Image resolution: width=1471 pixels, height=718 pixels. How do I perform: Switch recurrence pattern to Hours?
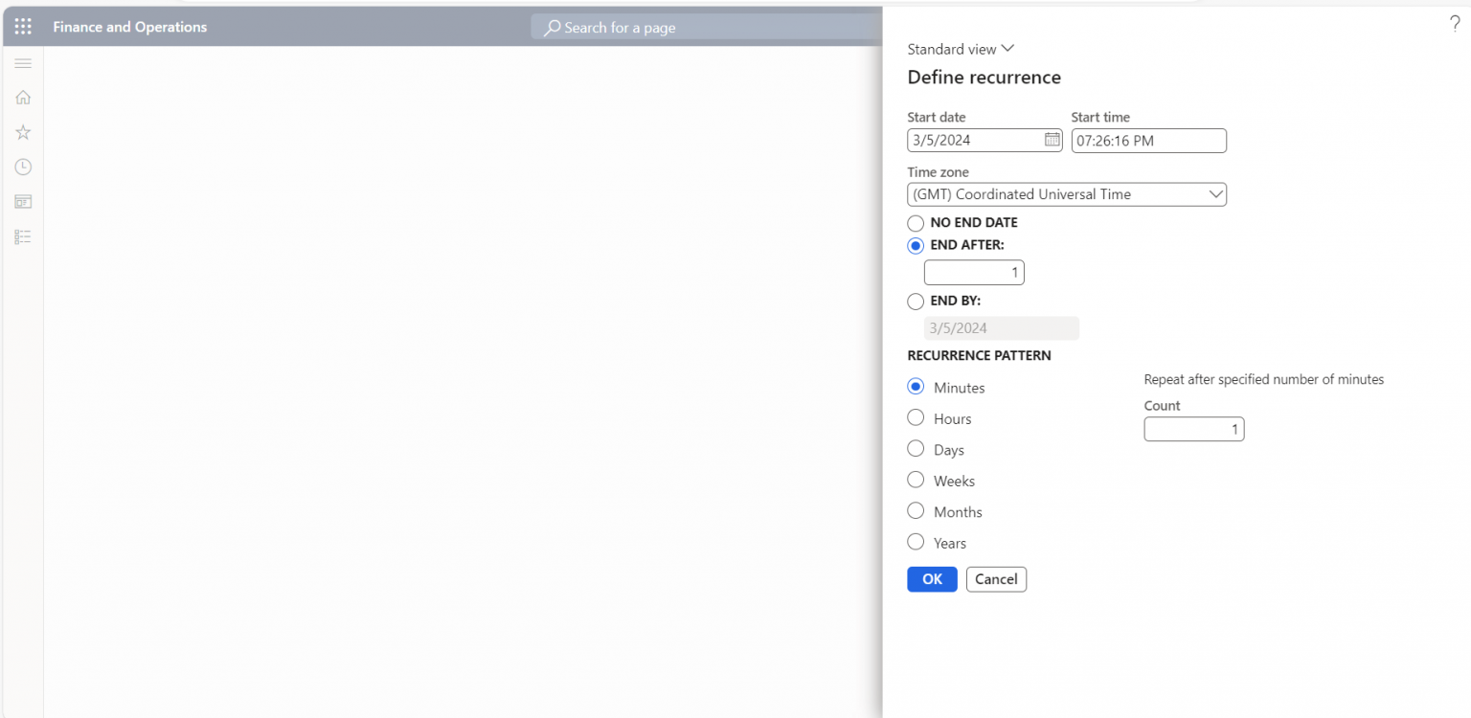[916, 417]
